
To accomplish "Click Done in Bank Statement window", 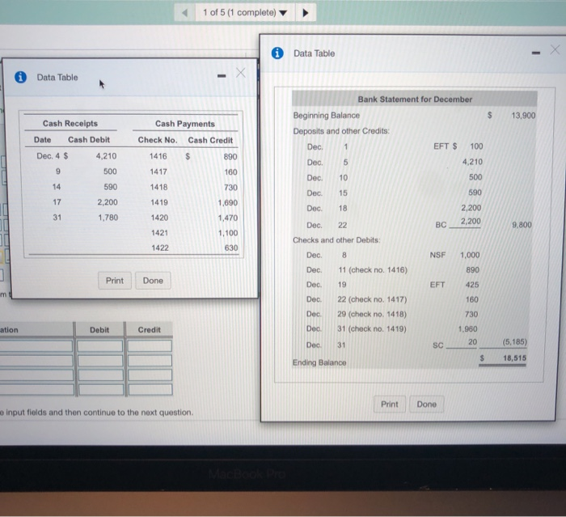I will pyautogui.click(x=427, y=405).
